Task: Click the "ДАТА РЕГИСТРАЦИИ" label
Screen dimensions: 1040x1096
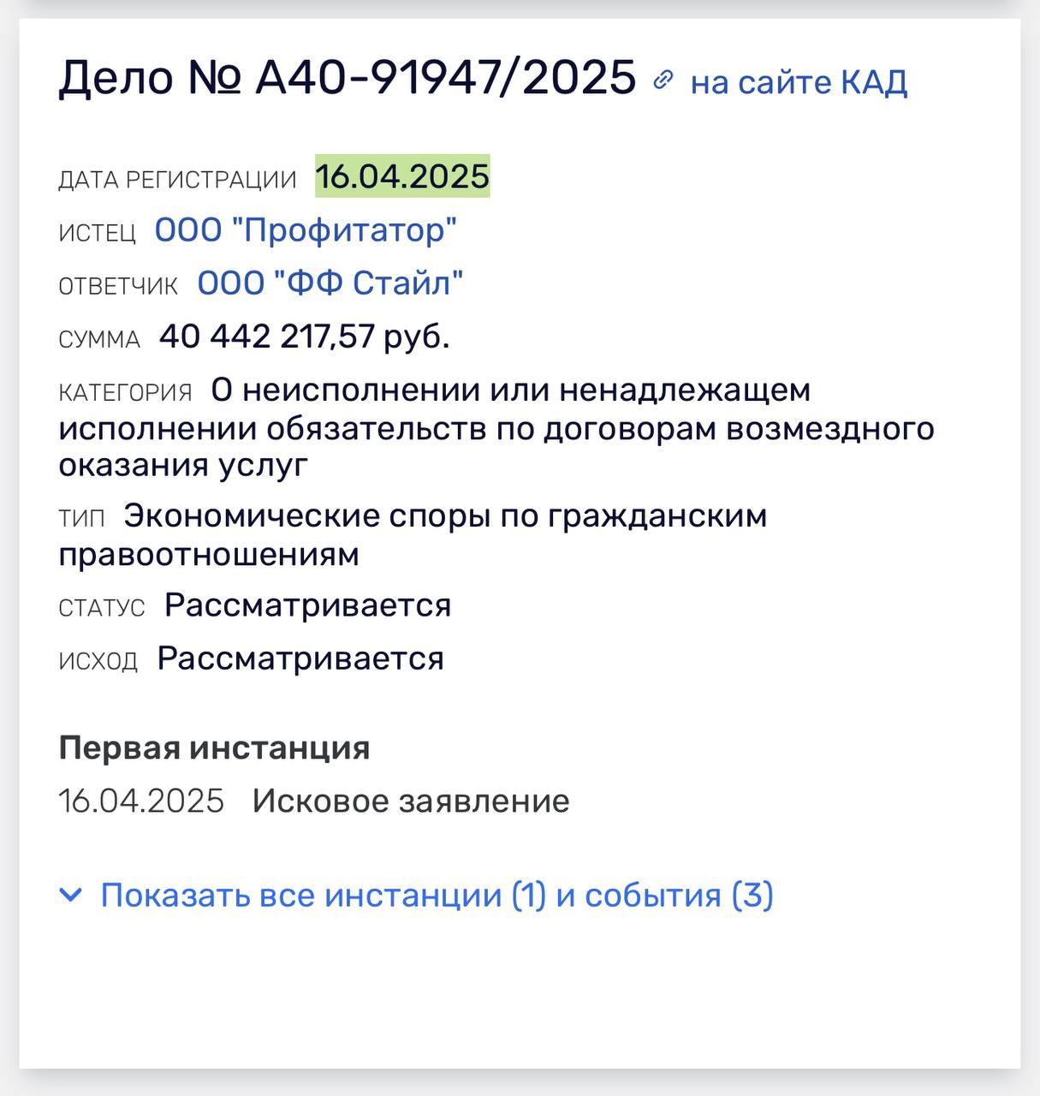Action: pyautogui.click(x=177, y=180)
